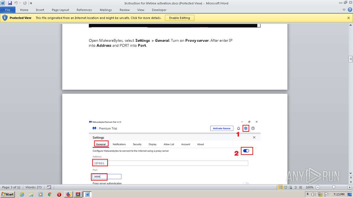This screenshot has width=353, height=198.
Task: Open the Developer tab
Action: (x=159, y=10)
